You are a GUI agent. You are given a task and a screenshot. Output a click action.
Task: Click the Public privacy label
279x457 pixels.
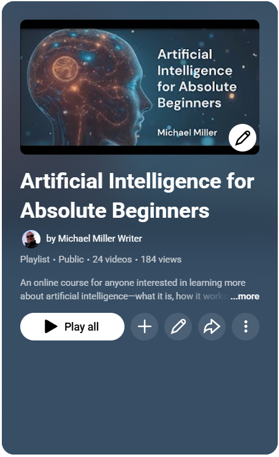pyautogui.click(x=71, y=259)
